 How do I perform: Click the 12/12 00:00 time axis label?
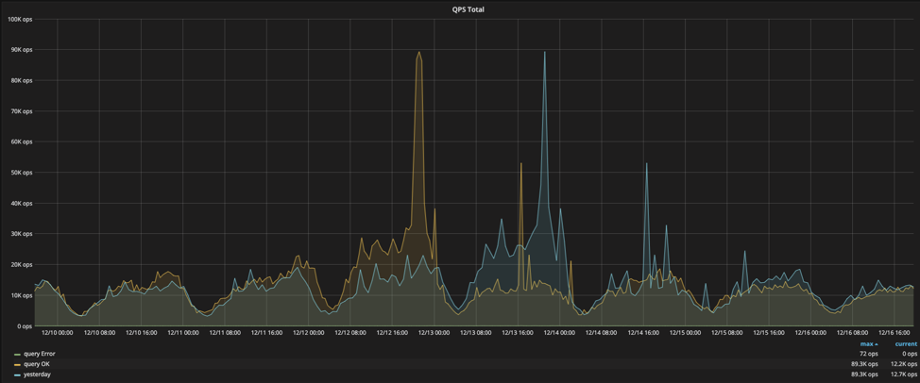point(309,333)
